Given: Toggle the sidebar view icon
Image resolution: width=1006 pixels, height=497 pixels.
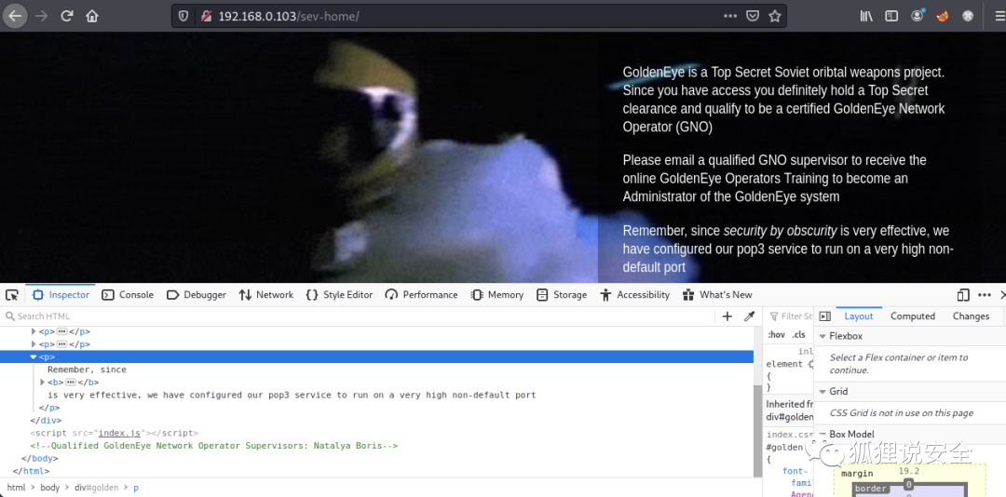Looking at the screenshot, I should pos(891,16).
